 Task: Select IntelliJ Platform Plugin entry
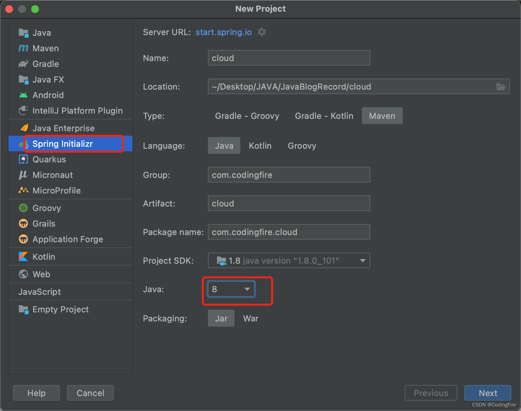(x=70, y=111)
